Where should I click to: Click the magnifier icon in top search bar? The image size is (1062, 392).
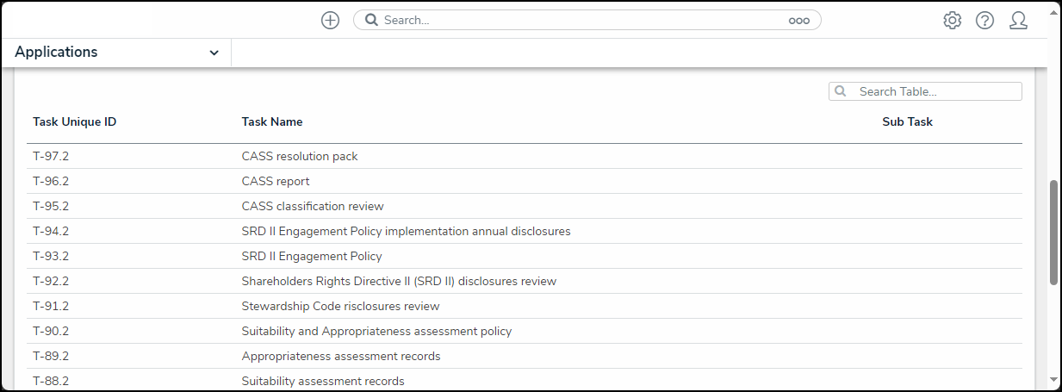[x=371, y=21]
